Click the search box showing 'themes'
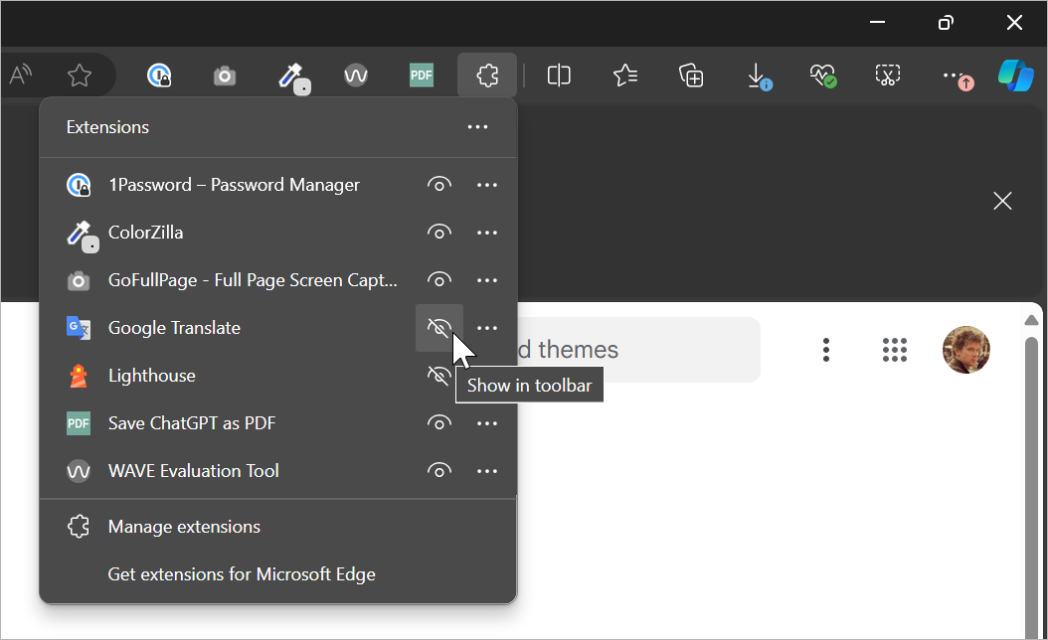Screen dimensions: 1048x640 click(638, 350)
